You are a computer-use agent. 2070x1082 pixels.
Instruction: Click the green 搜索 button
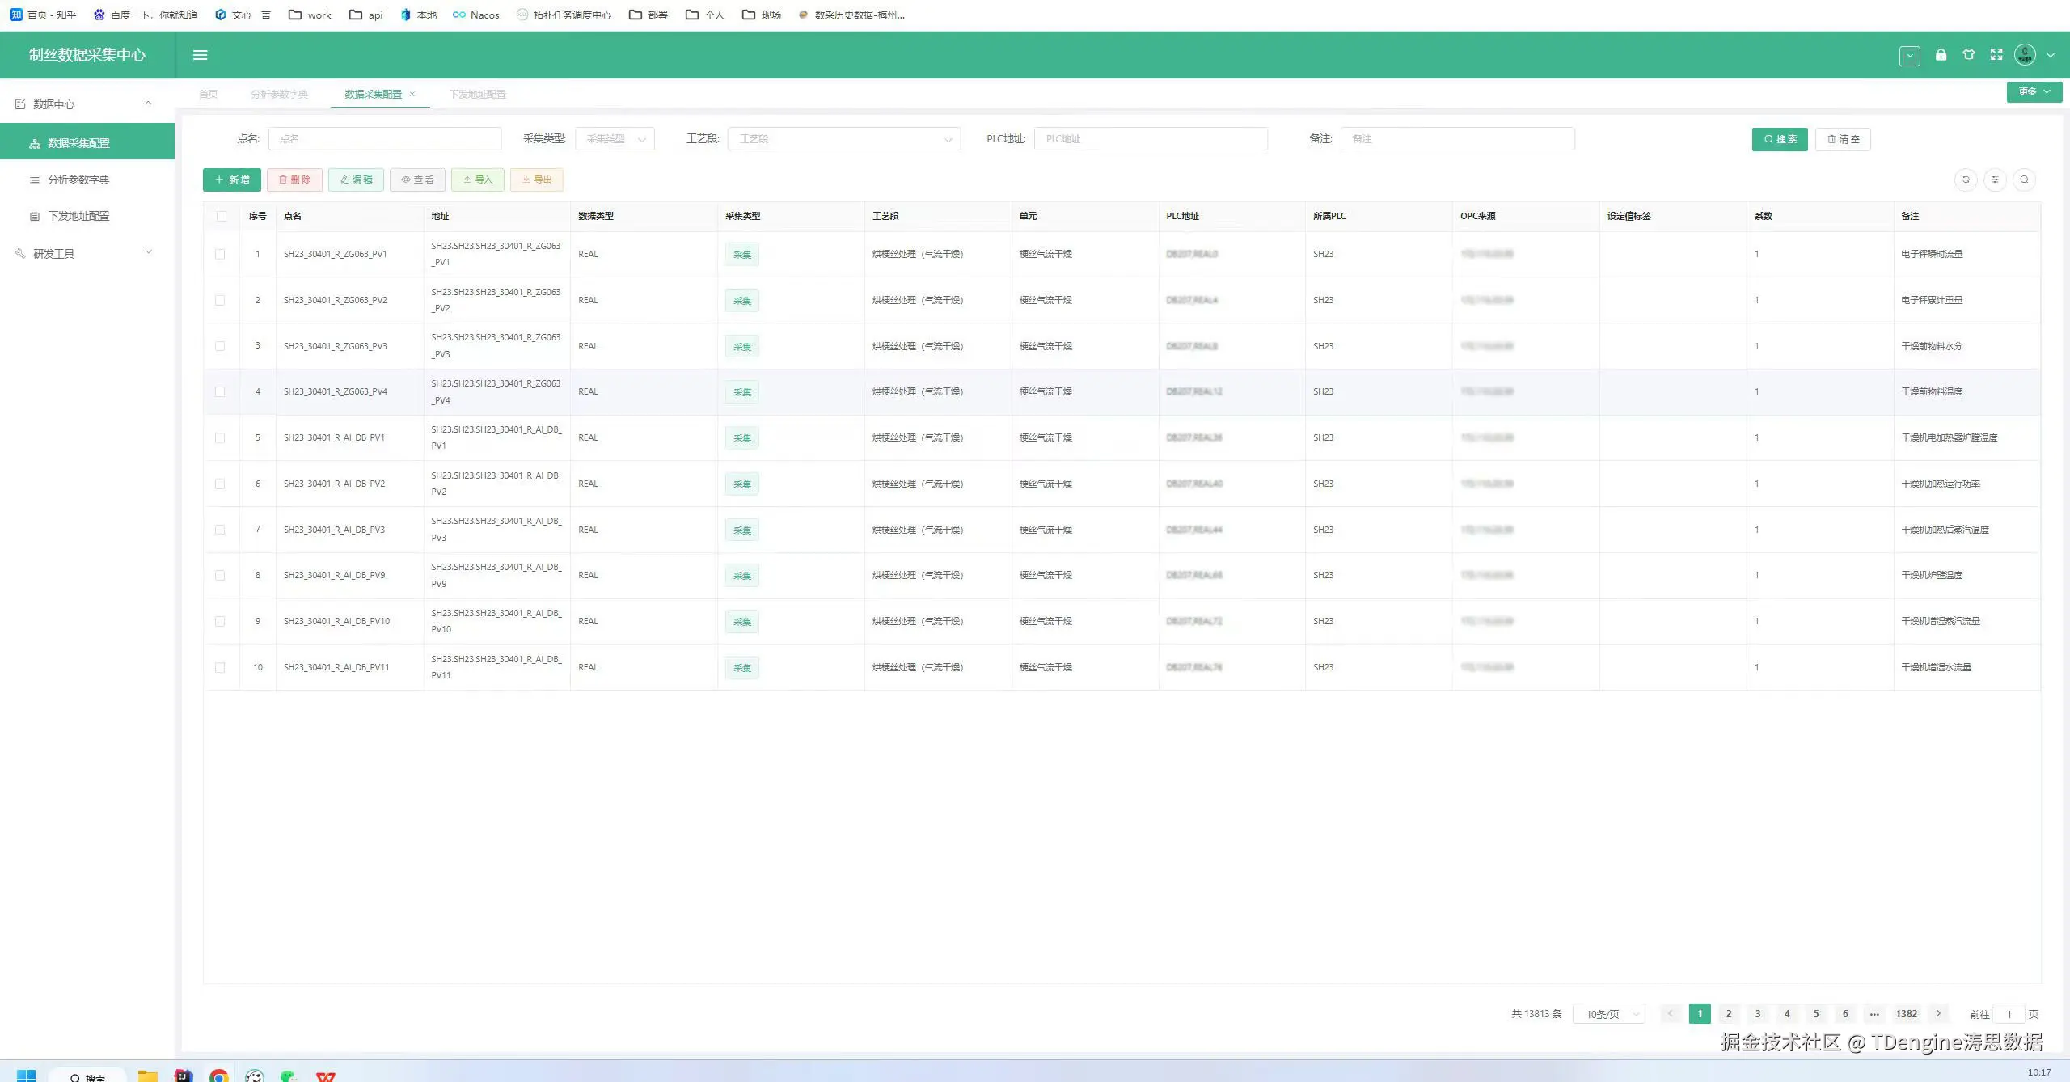coord(1779,139)
